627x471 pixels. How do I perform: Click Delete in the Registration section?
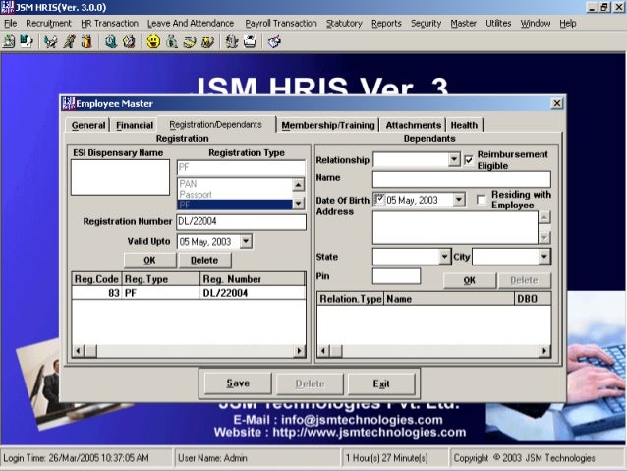pos(204,261)
